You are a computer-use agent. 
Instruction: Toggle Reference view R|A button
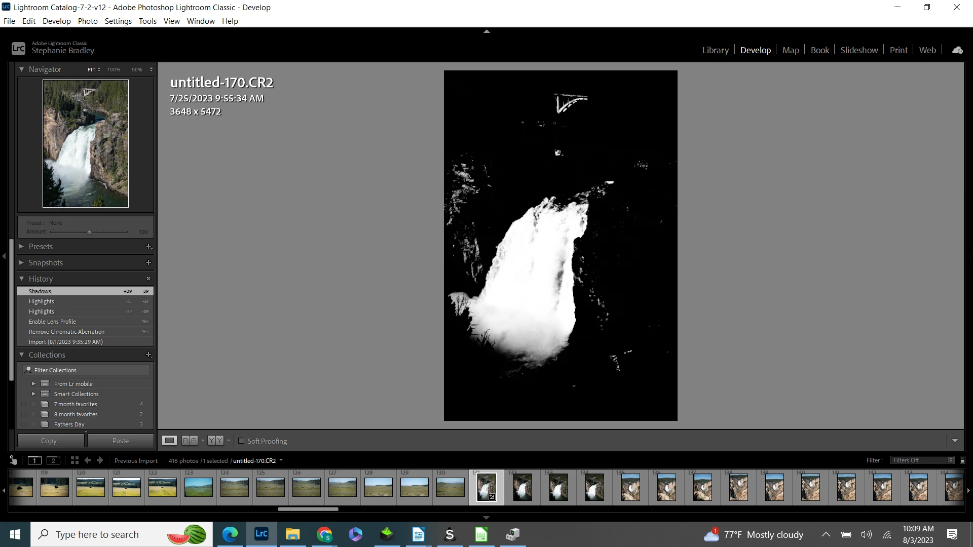(x=190, y=441)
